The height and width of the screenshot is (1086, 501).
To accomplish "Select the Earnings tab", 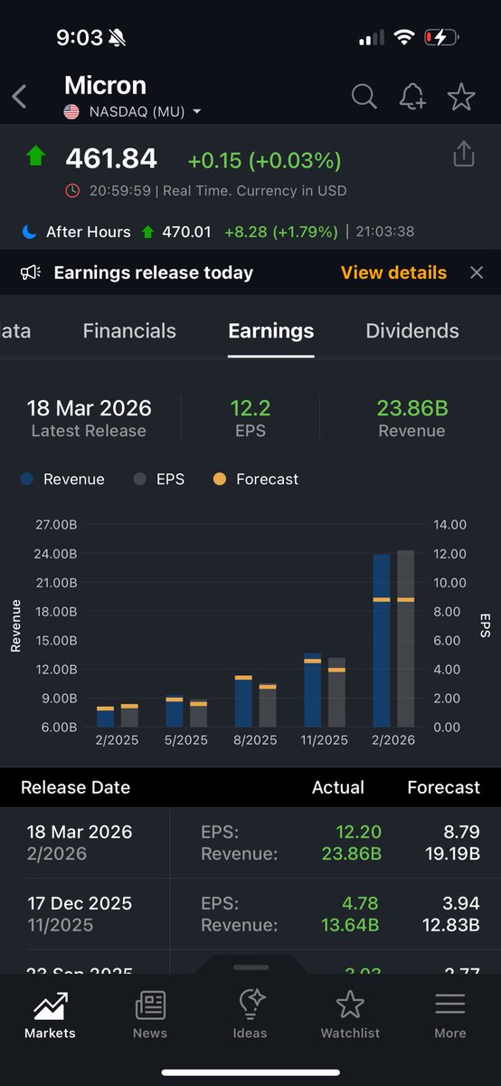I will [271, 330].
